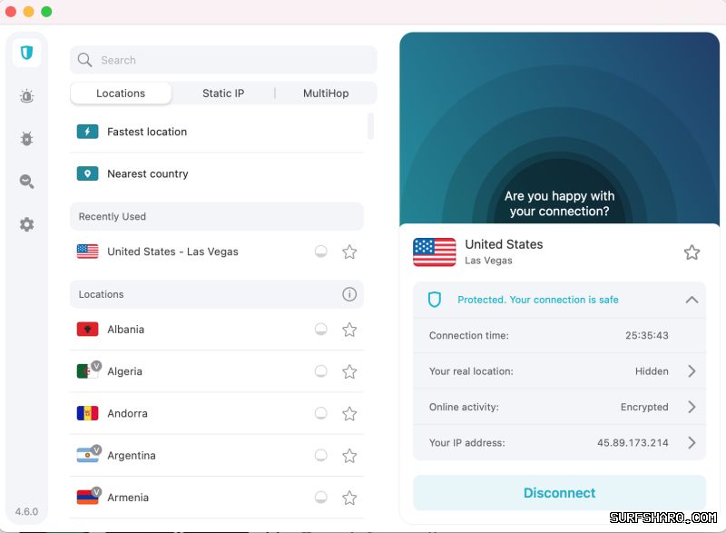Star Albania as a favorite
726x533 pixels.
point(349,330)
